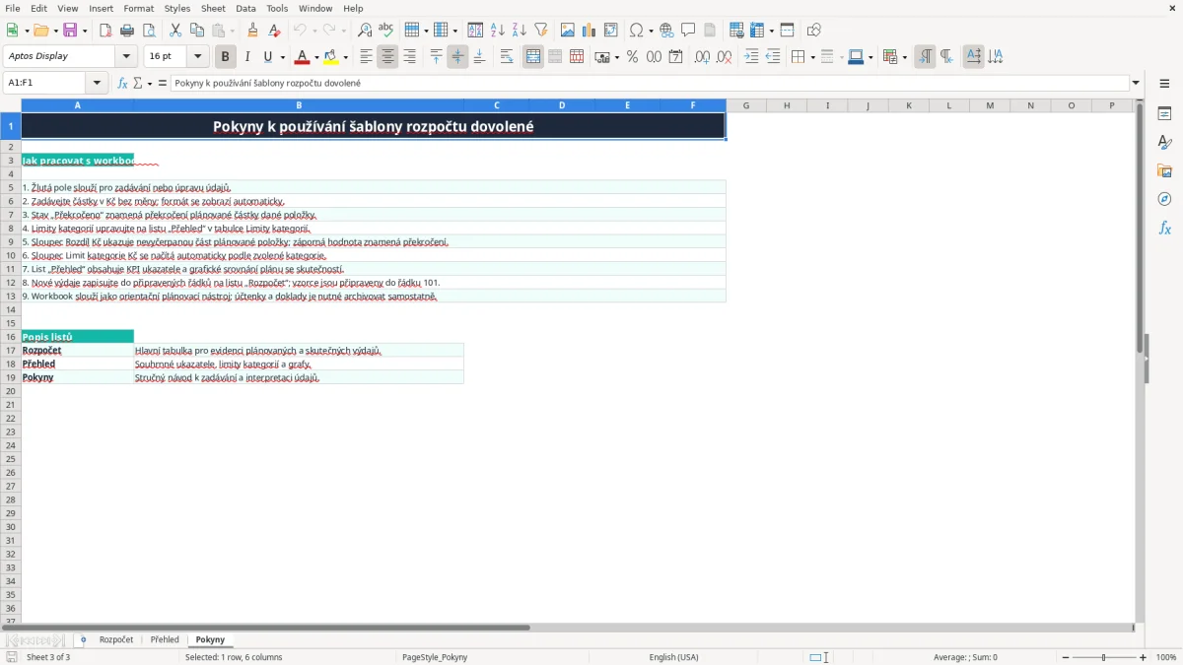Open Find & Replace from the toolbar

coord(365,31)
